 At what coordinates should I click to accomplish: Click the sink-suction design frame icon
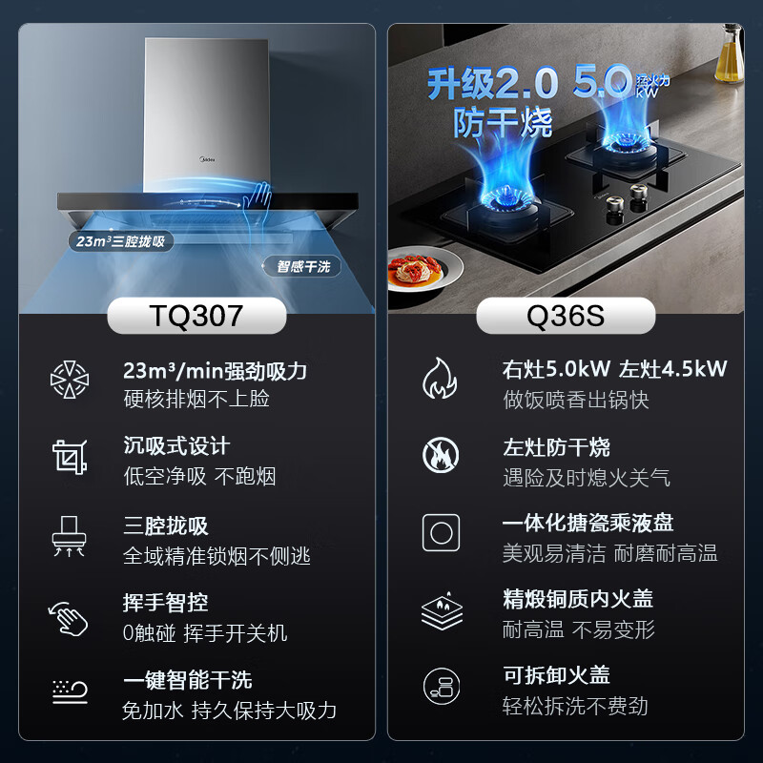70,457
